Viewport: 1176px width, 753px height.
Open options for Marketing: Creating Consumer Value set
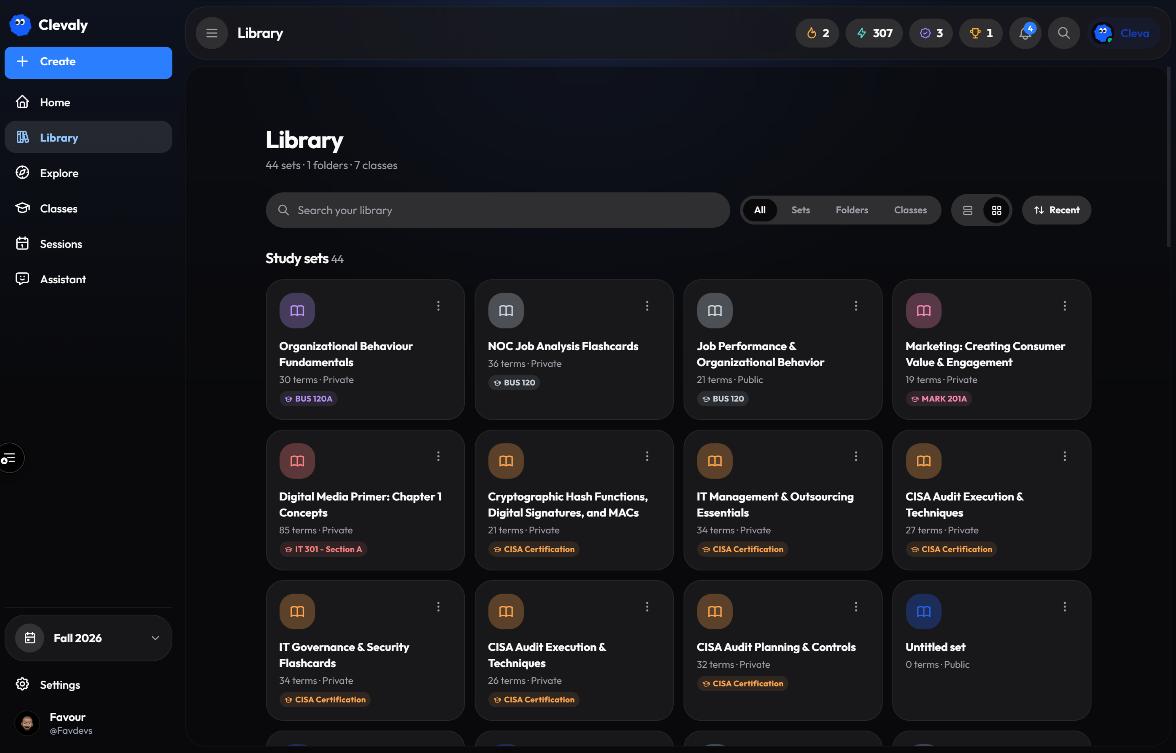pos(1064,306)
